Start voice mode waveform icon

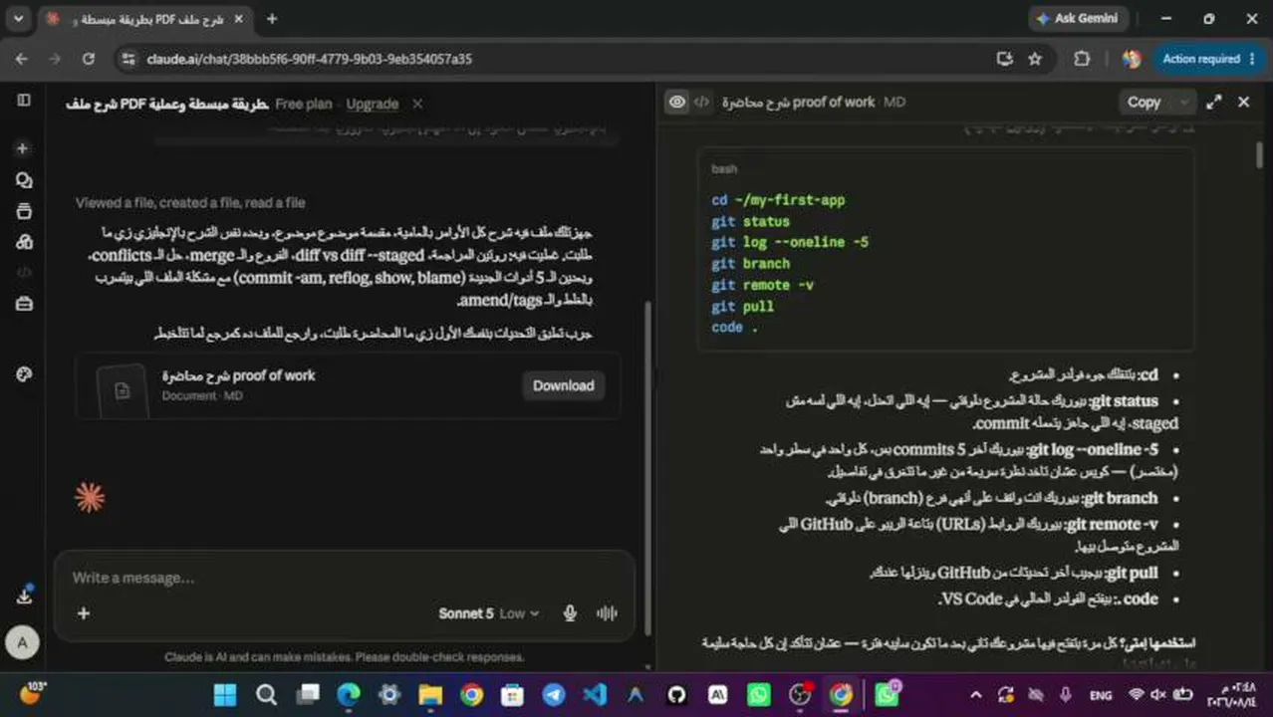607,613
